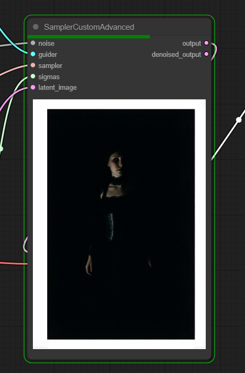Click the pink latent_image input socket

33,87
